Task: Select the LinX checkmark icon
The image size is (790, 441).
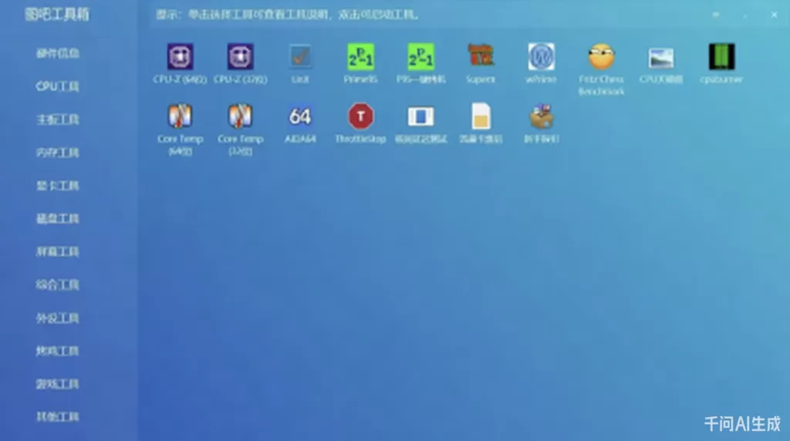Action: pyautogui.click(x=300, y=57)
